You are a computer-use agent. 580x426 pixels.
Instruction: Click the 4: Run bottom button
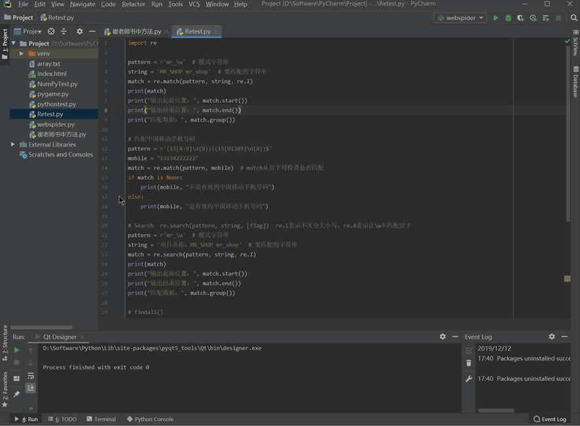point(27,419)
